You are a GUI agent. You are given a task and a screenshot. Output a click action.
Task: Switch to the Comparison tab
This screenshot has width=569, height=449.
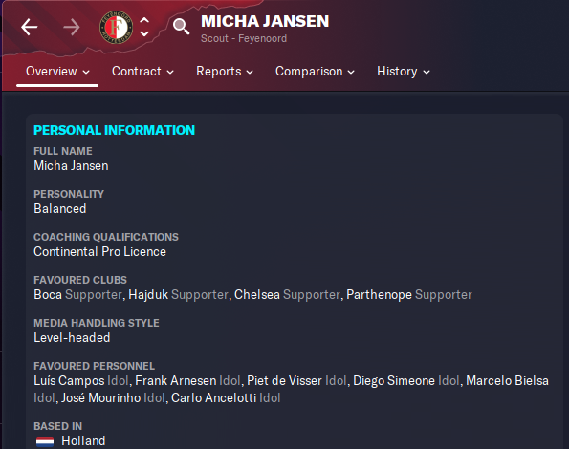pos(315,72)
